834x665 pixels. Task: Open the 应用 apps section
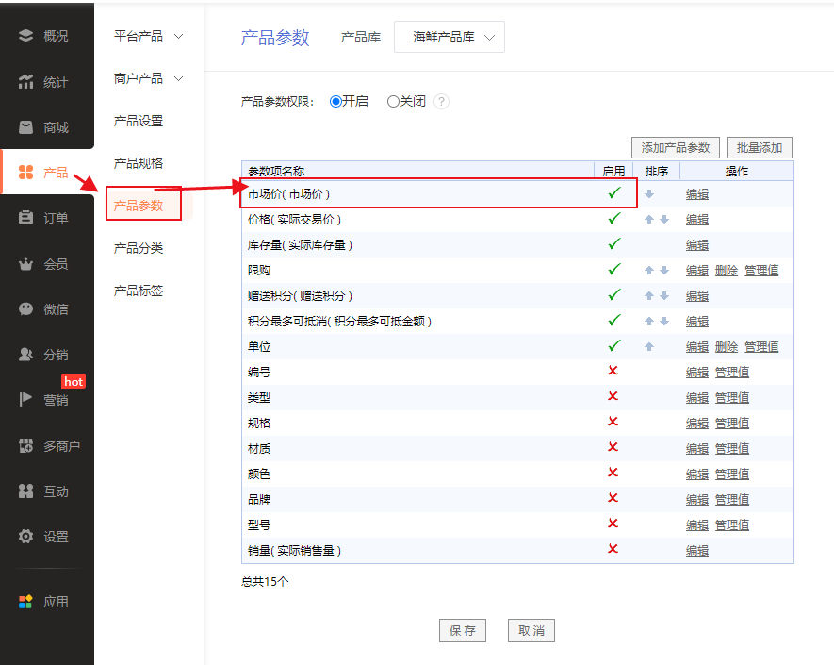(43, 602)
